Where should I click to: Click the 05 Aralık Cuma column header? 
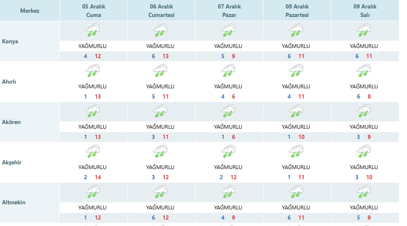[x=93, y=11]
